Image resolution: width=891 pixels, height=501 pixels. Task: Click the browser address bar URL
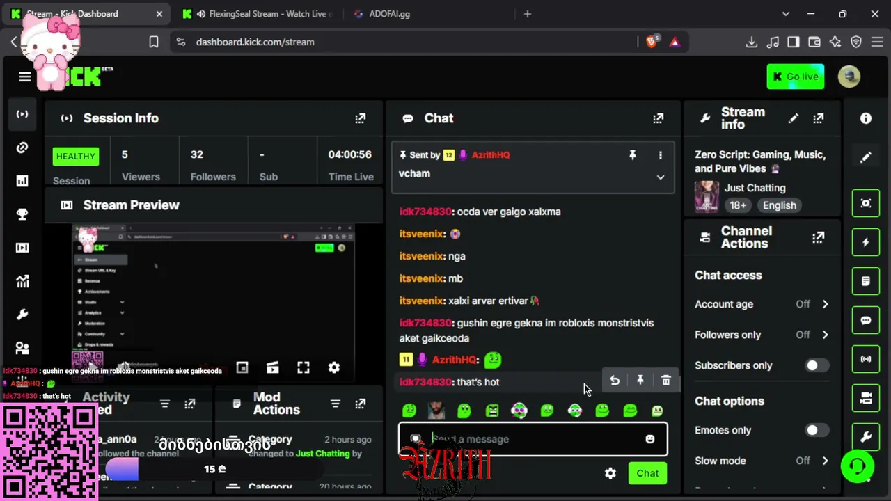pyautogui.click(x=255, y=42)
